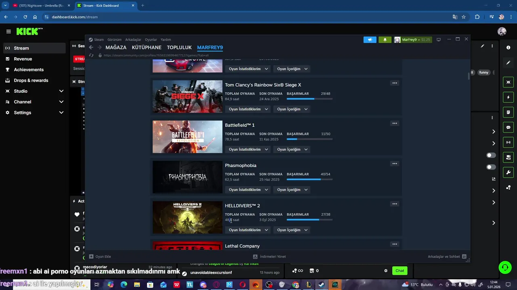
Task: Open the Steam KÜTÜPHANE tab
Action: (147, 48)
